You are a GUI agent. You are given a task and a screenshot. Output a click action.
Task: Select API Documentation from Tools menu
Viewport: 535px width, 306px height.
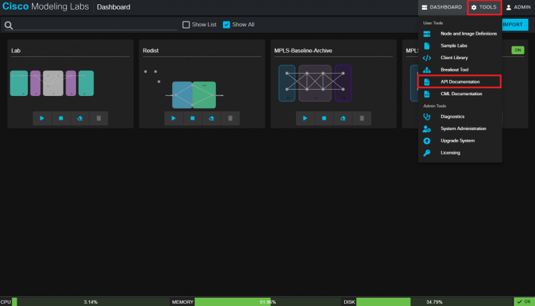coord(459,82)
